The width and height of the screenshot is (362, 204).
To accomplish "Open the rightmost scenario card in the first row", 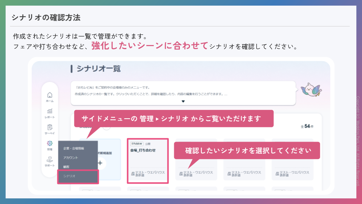I will pyautogui.click(x=292, y=166).
